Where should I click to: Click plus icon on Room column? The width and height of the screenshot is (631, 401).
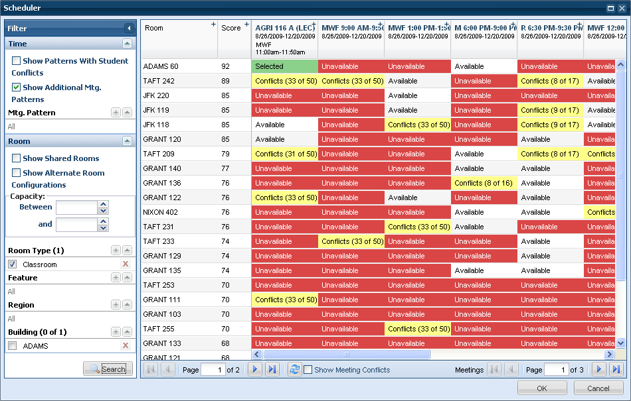click(214, 24)
